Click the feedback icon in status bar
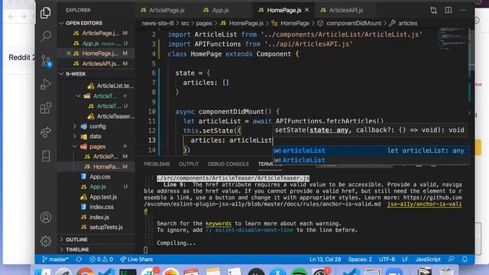489x275 pixels. 451,260
